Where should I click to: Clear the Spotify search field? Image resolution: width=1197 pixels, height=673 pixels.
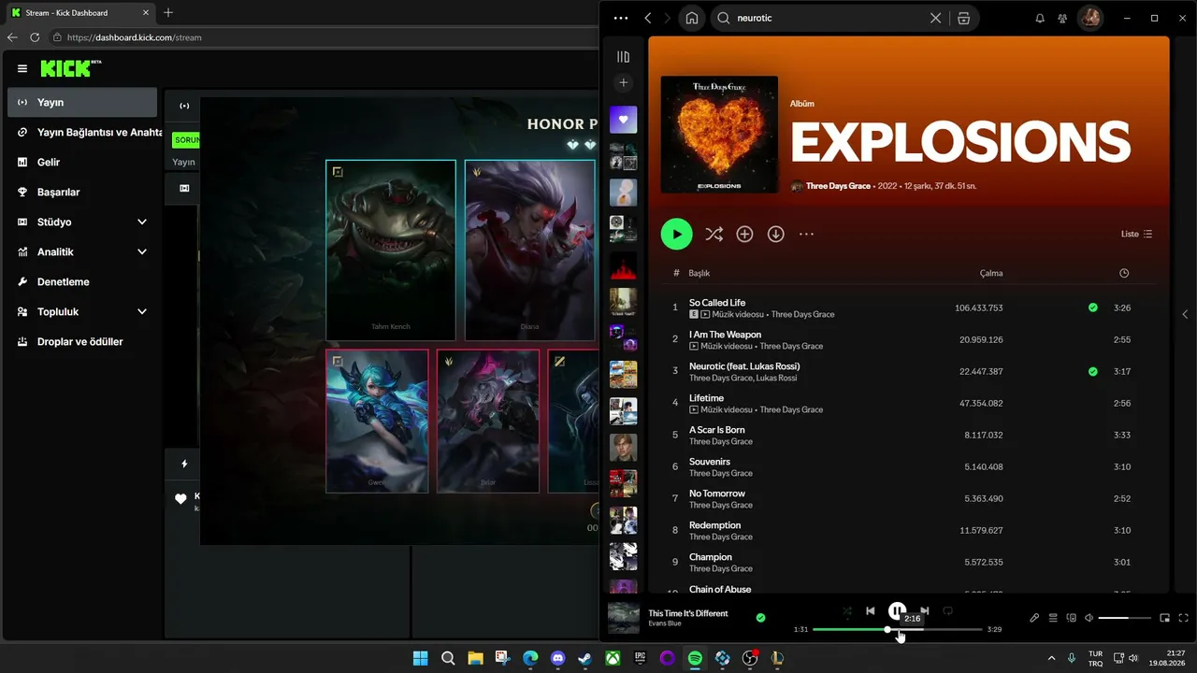935,18
